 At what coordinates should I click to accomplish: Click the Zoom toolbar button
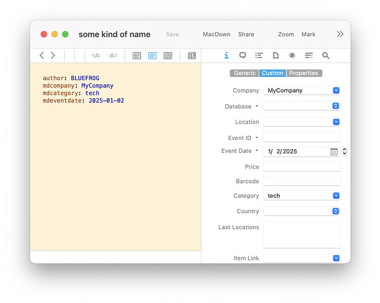point(285,35)
